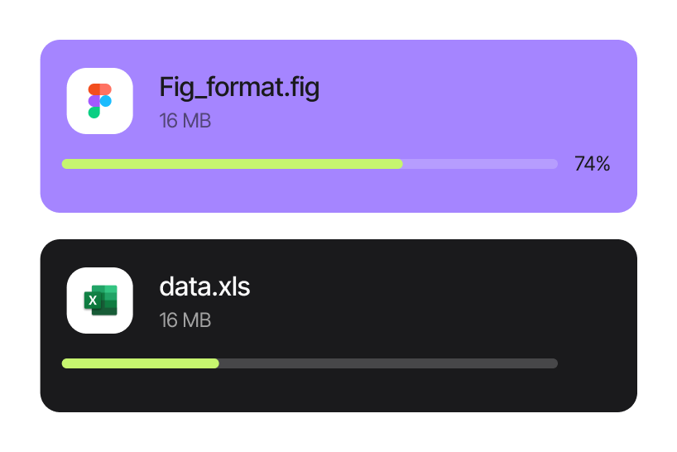Click the right end of data.xls green progress fill
This screenshot has height=452, width=677.
[x=215, y=363]
